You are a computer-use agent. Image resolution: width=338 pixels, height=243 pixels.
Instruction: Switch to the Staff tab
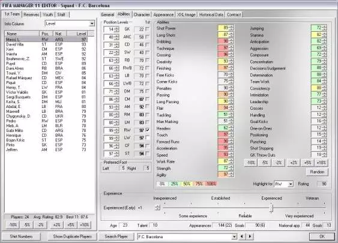[x=61, y=14]
